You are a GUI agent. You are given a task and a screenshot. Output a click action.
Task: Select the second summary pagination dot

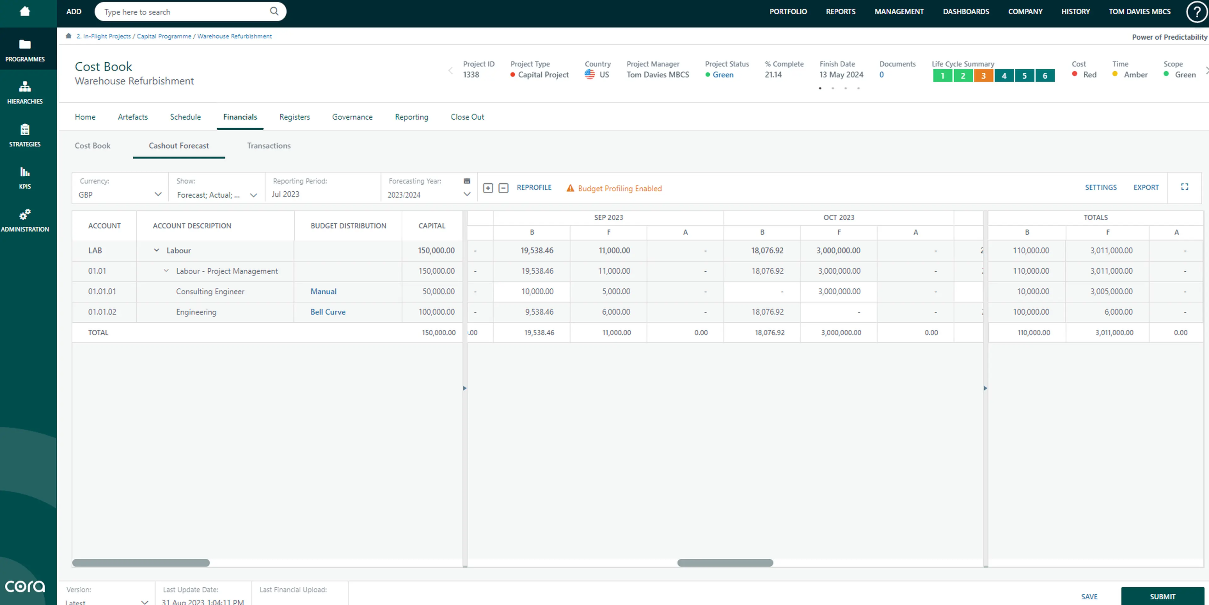pyautogui.click(x=832, y=88)
